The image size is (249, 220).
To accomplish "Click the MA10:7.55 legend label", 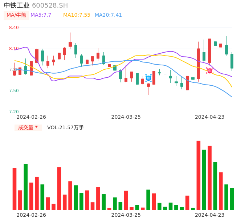I will pyautogui.click(x=77, y=15).
